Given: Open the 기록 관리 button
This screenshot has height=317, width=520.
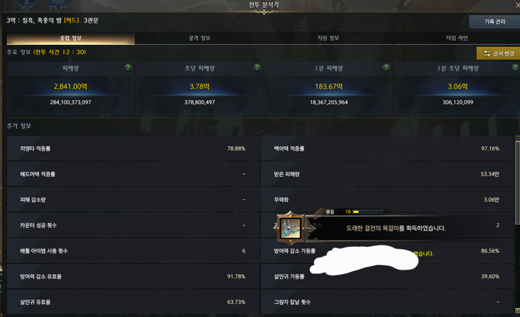Looking at the screenshot, I should (x=495, y=21).
